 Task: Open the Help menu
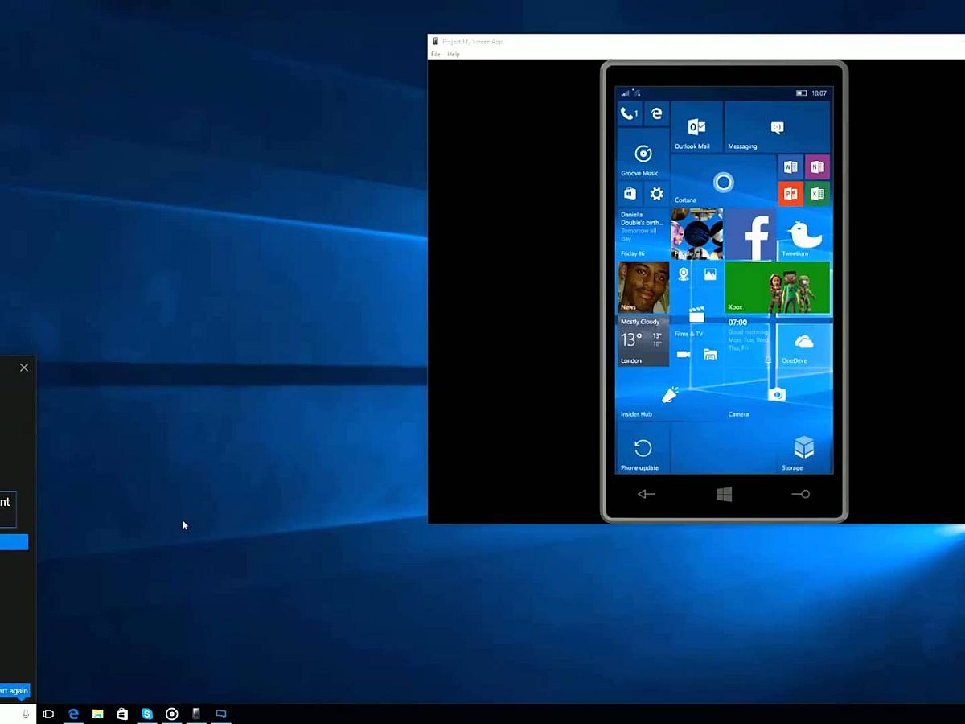[454, 54]
